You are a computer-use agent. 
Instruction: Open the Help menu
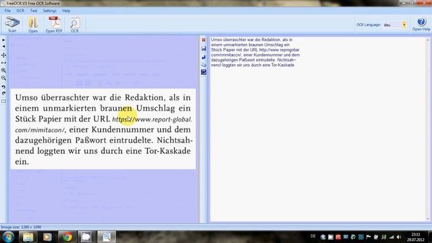66,11
